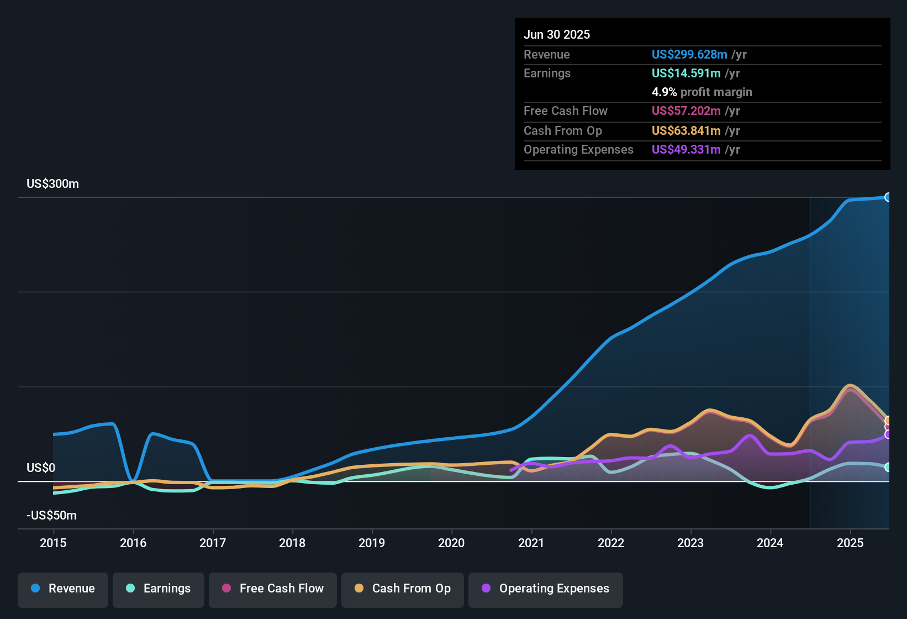
Task: Click the purple Operating Expenses legend dot
Action: tap(486, 588)
